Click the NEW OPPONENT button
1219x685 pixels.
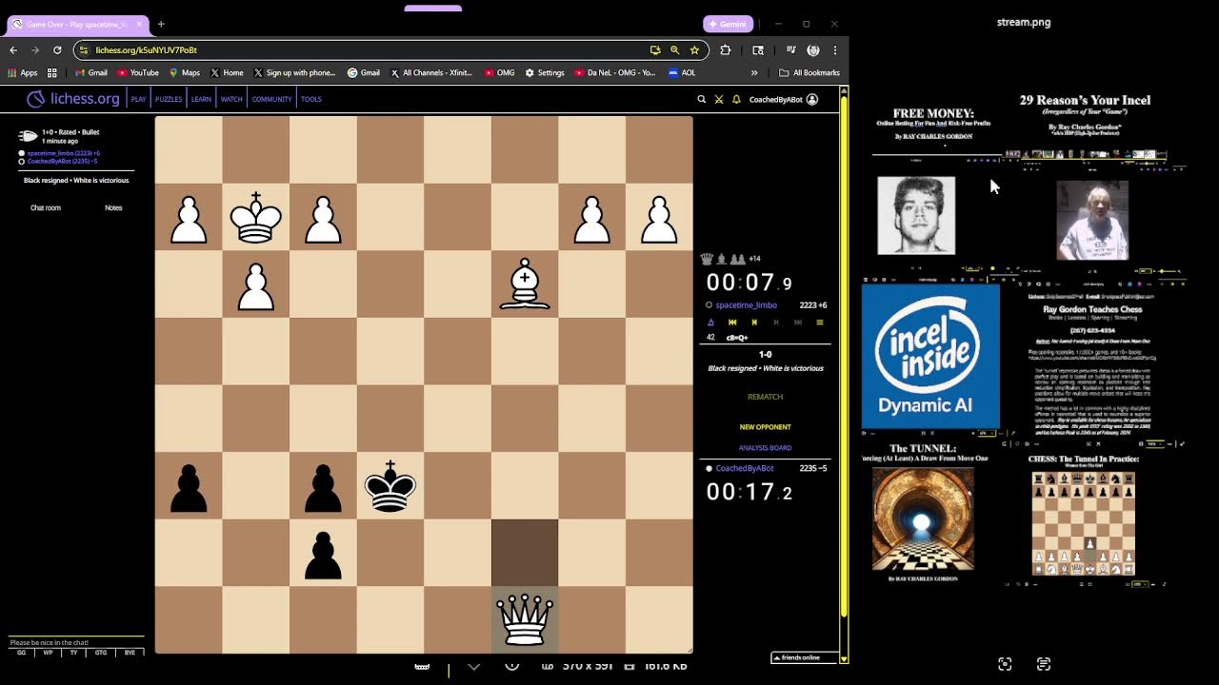766,427
